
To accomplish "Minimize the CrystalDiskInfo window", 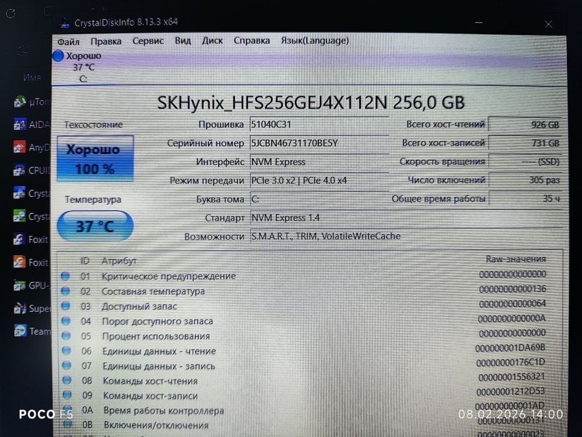I will 479,23.
